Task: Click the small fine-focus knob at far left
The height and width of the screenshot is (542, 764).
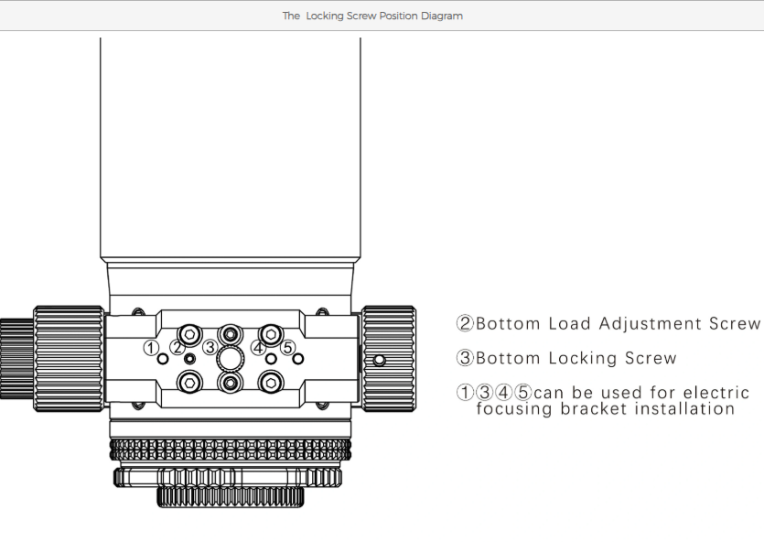Action: point(16,358)
